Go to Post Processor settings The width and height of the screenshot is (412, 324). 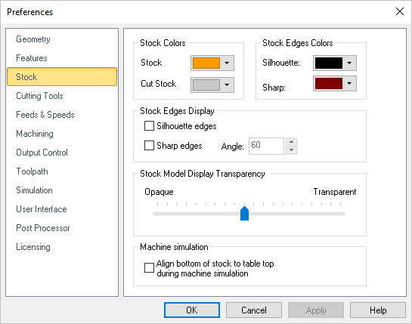tap(43, 228)
